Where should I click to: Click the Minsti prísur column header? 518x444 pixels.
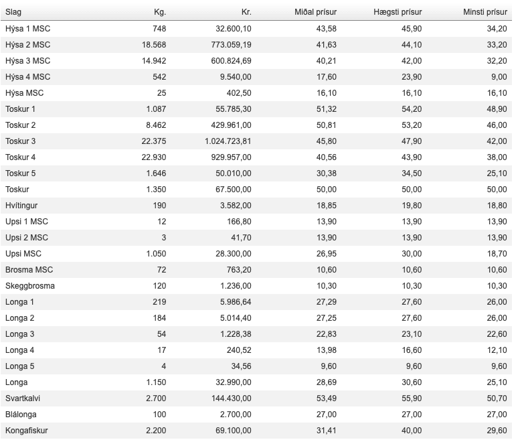[485, 12]
